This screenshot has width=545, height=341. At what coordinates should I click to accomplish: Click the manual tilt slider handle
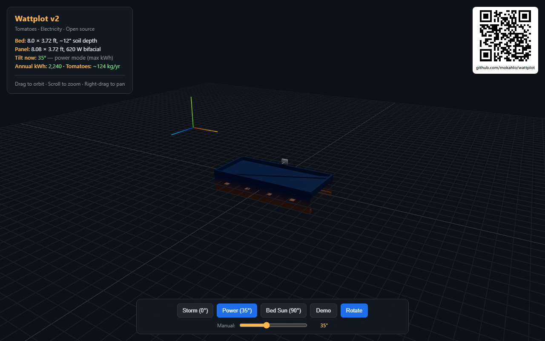tap(267, 325)
